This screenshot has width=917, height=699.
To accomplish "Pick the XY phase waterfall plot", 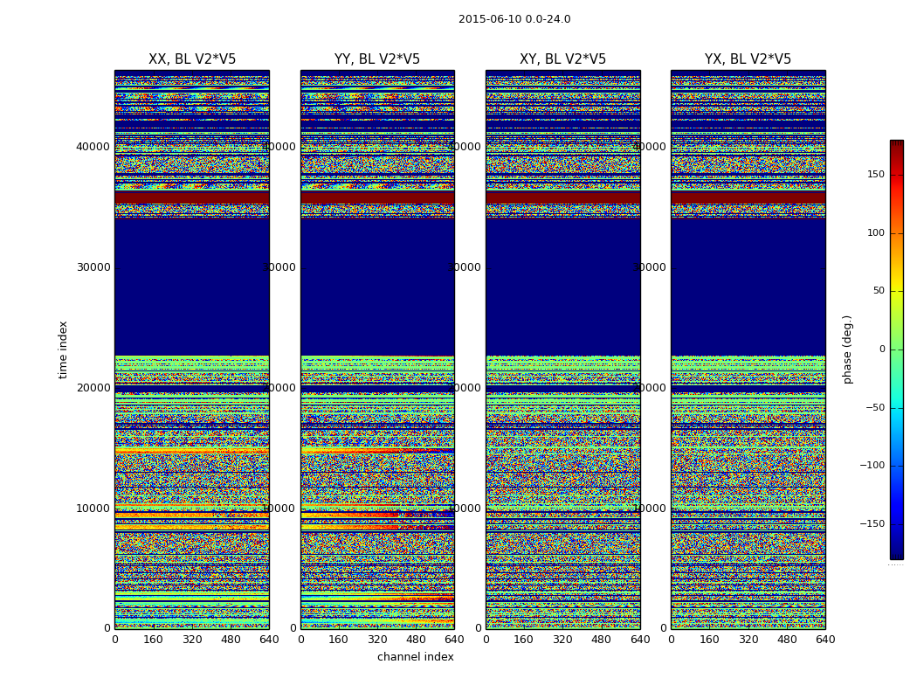I will pyautogui.click(x=562, y=349).
